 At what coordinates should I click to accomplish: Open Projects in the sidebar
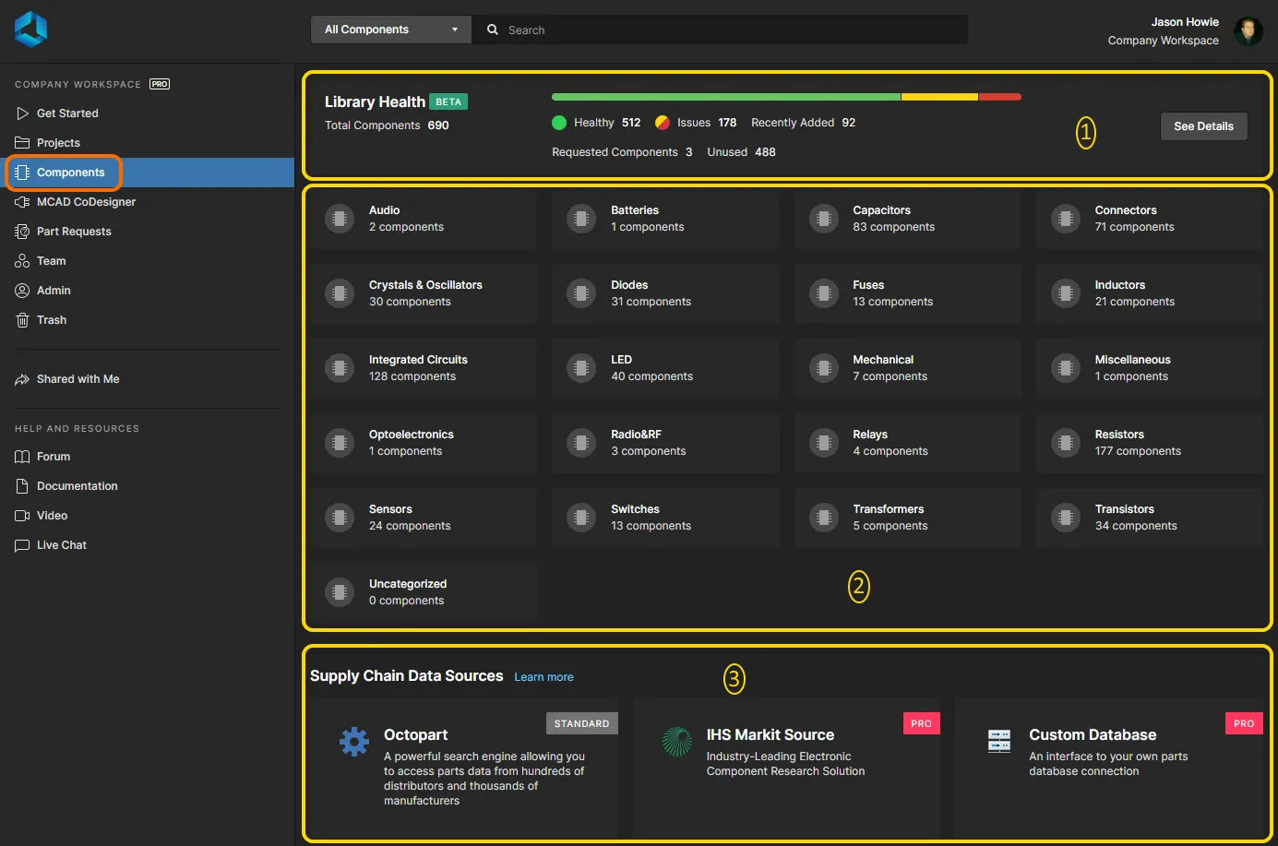pyautogui.click(x=148, y=143)
